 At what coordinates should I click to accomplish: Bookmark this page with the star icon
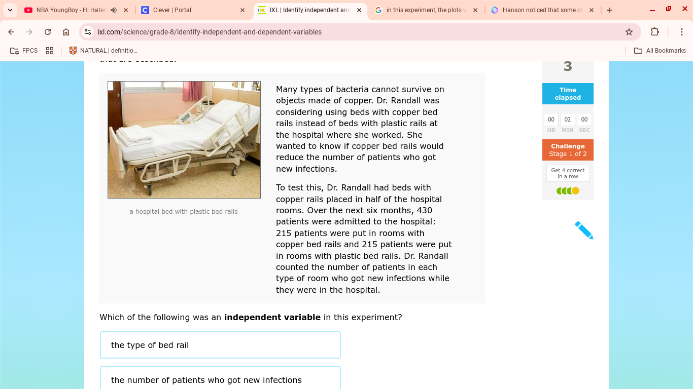coord(629,32)
